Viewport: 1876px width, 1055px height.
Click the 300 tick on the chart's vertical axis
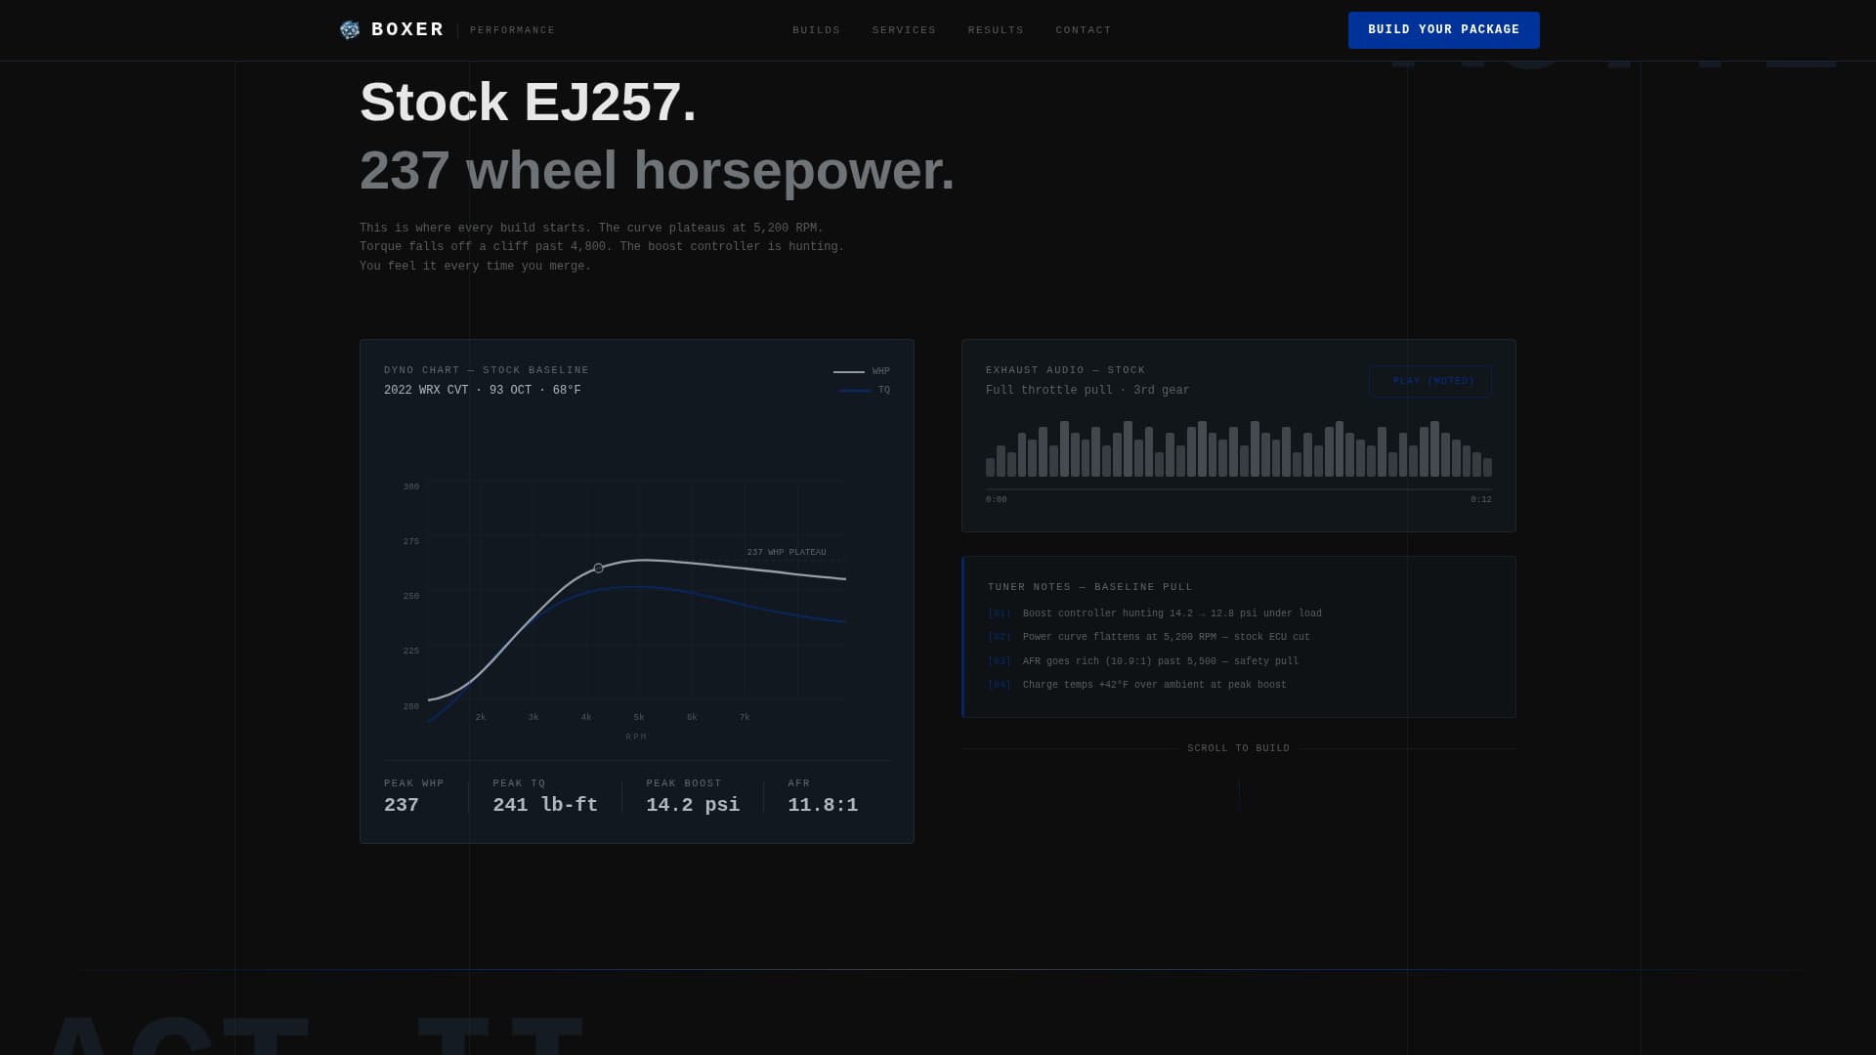tap(411, 486)
